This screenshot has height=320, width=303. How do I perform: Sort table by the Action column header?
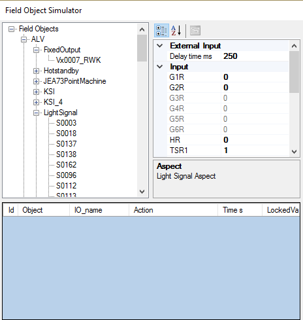coord(173,210)
